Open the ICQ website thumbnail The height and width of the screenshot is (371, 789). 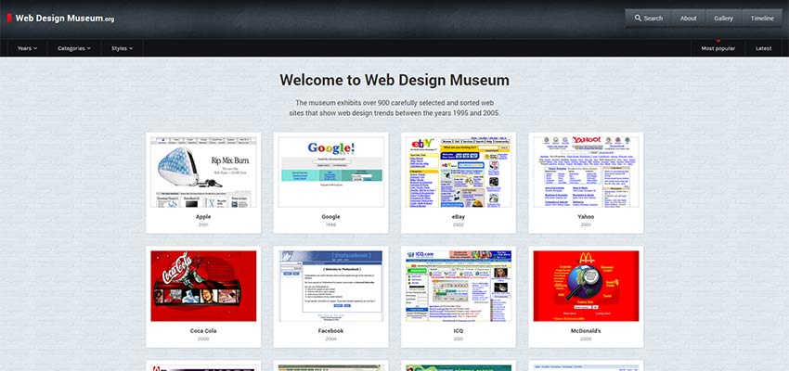(459, 286)
